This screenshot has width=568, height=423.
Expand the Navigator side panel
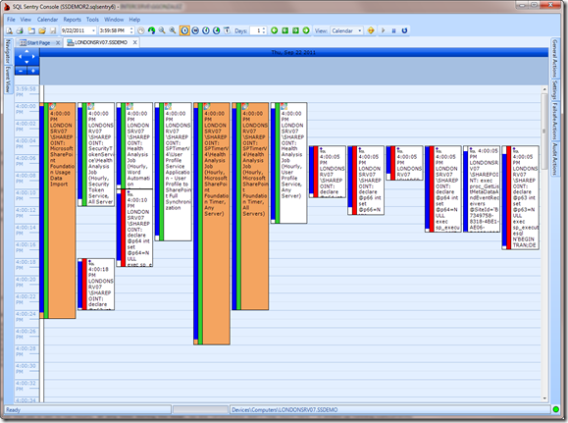8,51
